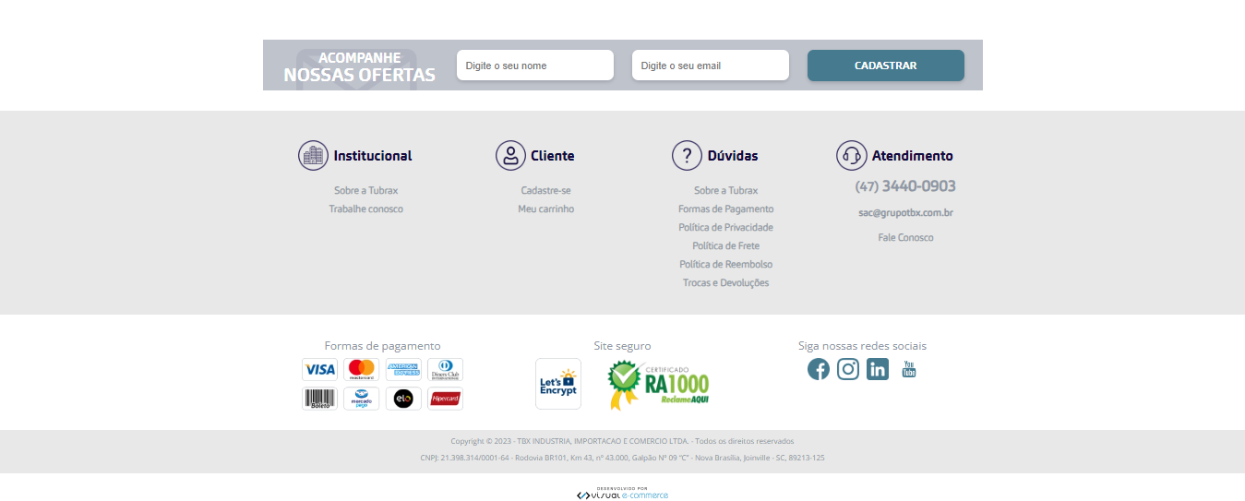Open the Facebook social media icon
1245x501 pixels.
(x=818, y=369)
